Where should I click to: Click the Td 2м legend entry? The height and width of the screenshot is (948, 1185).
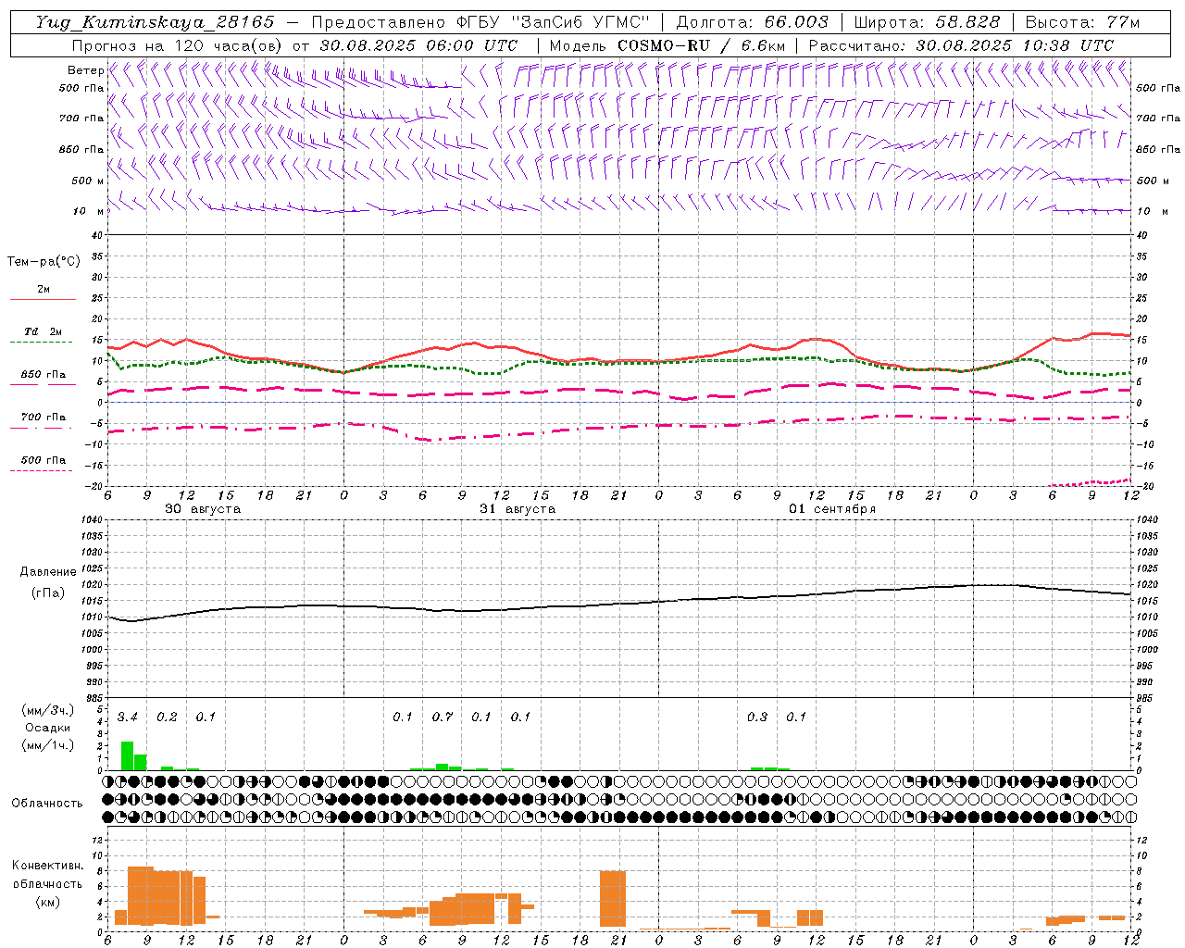pos(44,331)
